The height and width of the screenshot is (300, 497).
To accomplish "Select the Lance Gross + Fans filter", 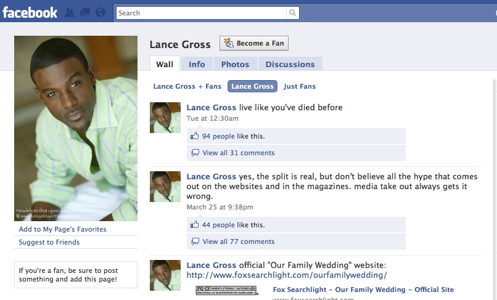I will (187, 86).
